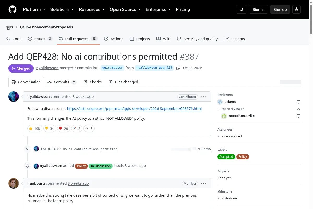Expand the Solutions menu
This screenshot has height=209, width=313.
click(62, 10)
